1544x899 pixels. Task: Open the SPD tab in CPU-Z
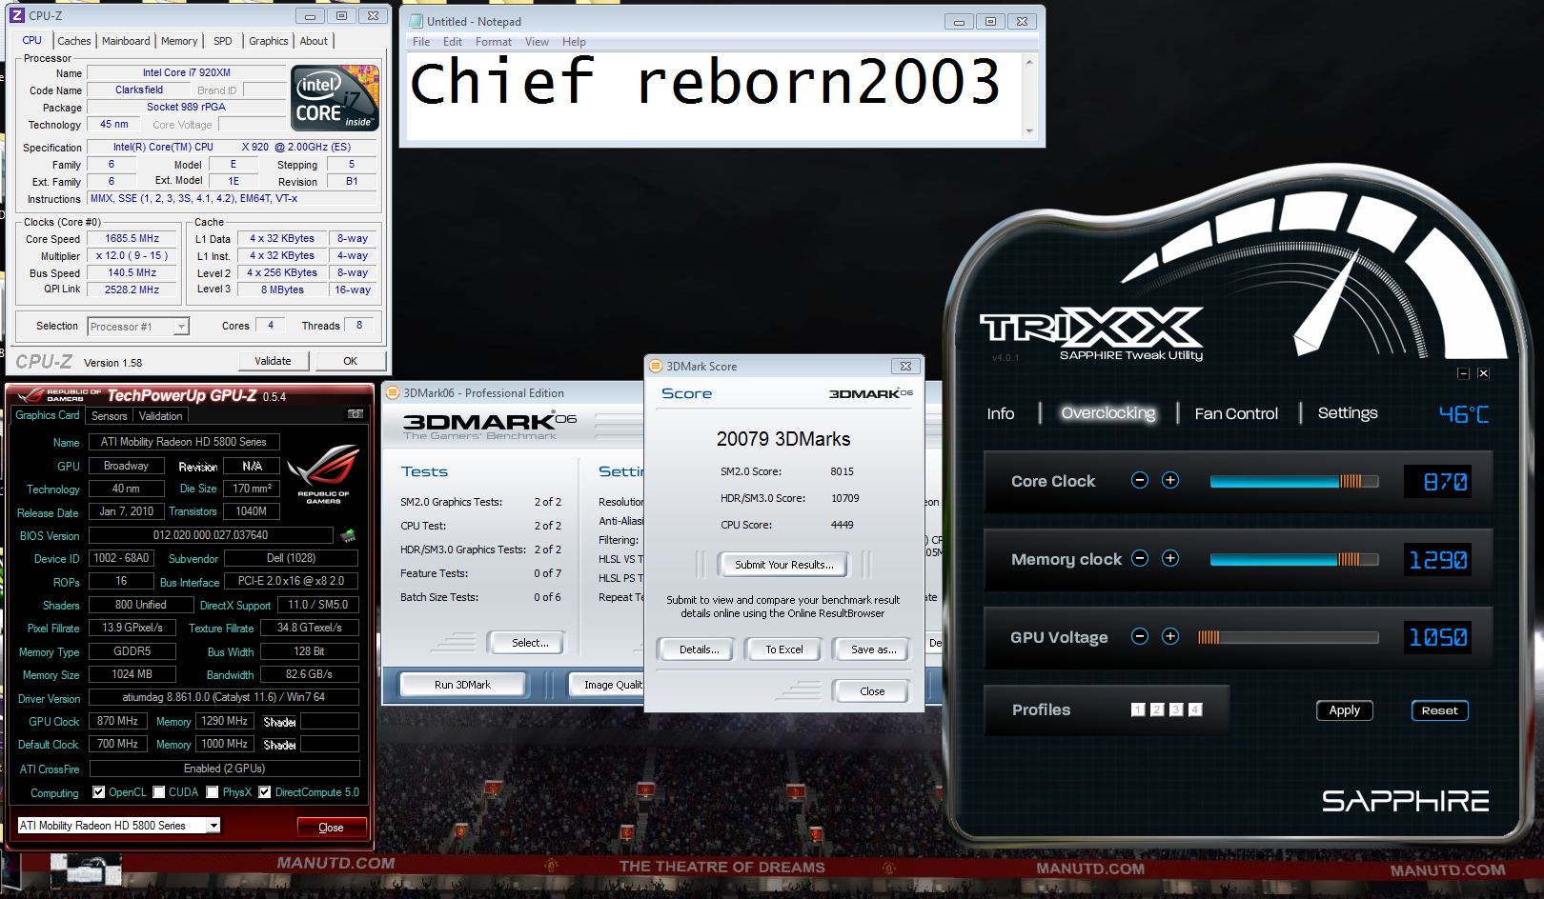pos(223,41)
